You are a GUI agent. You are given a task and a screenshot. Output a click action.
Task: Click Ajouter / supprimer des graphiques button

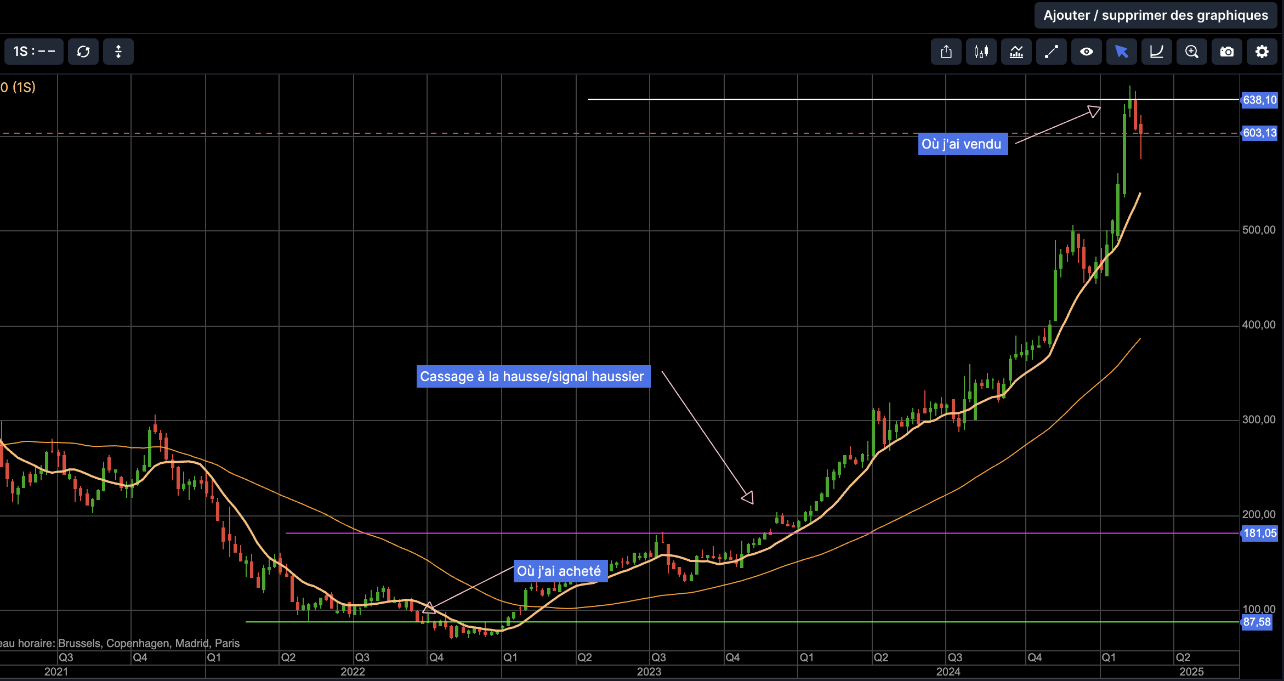1155,15
